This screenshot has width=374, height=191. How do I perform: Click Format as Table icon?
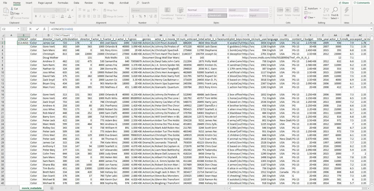[180, 13]
